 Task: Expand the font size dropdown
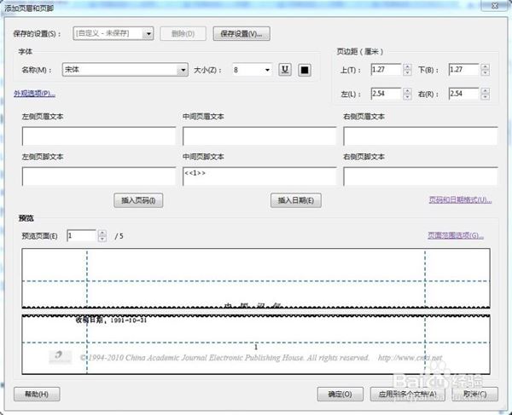coord(267,69)
